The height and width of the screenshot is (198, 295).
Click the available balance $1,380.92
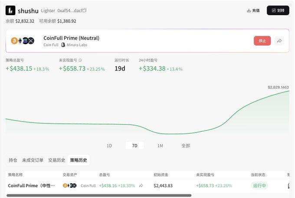click(x=67, y=21)
